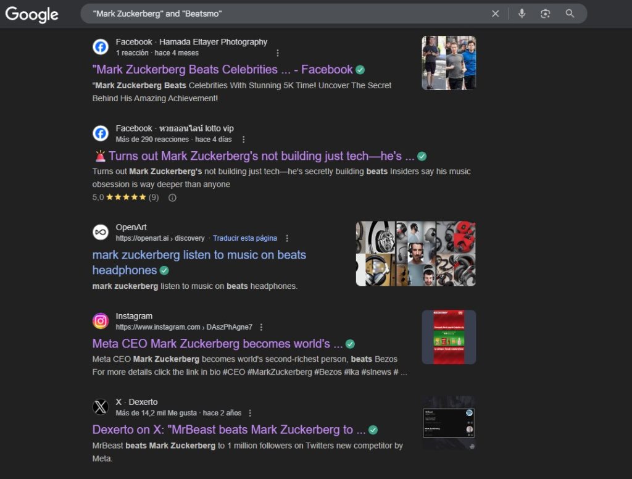Click "Facebook · Hamada Eltayer Photography" source name
Viewport: 632px width, 479px height.
(x=191, y=42)
